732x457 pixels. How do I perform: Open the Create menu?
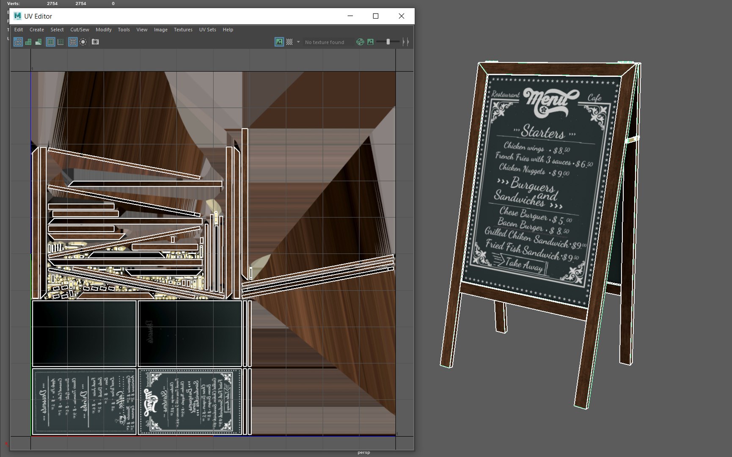click(x=37, y=30)
